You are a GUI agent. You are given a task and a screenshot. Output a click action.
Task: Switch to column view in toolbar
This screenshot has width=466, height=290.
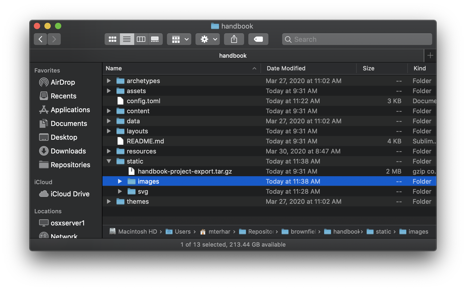pyautogui.click(x=141, y=39)
